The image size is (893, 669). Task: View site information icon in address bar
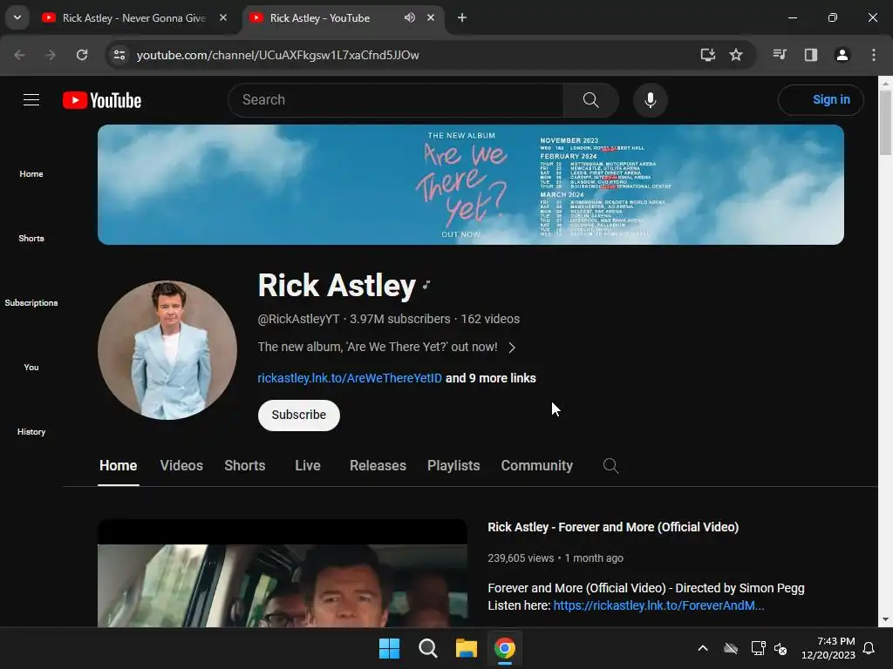(119, 55)
